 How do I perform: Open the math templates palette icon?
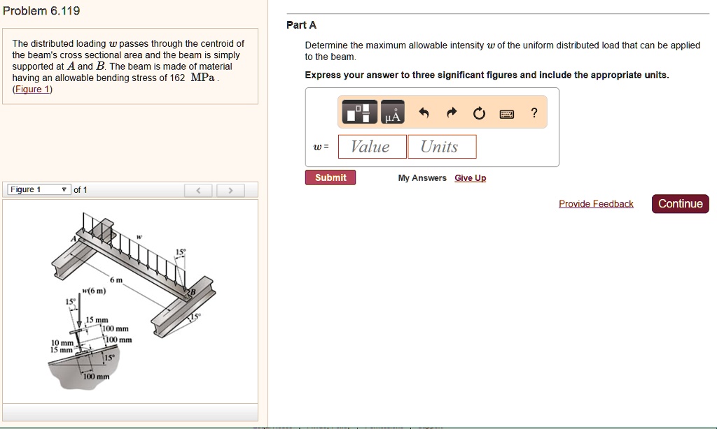tap(358, 112)
